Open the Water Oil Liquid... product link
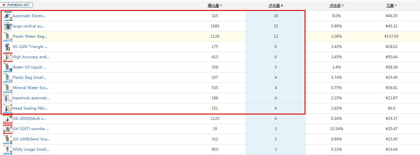420x155 pixels. (29, 67)
